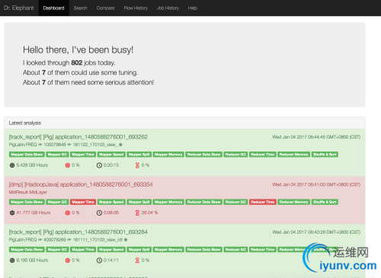Screen dimensions: 381x278
Task: Click hourglass icon in 693284 job row
Action: (137, 260)
